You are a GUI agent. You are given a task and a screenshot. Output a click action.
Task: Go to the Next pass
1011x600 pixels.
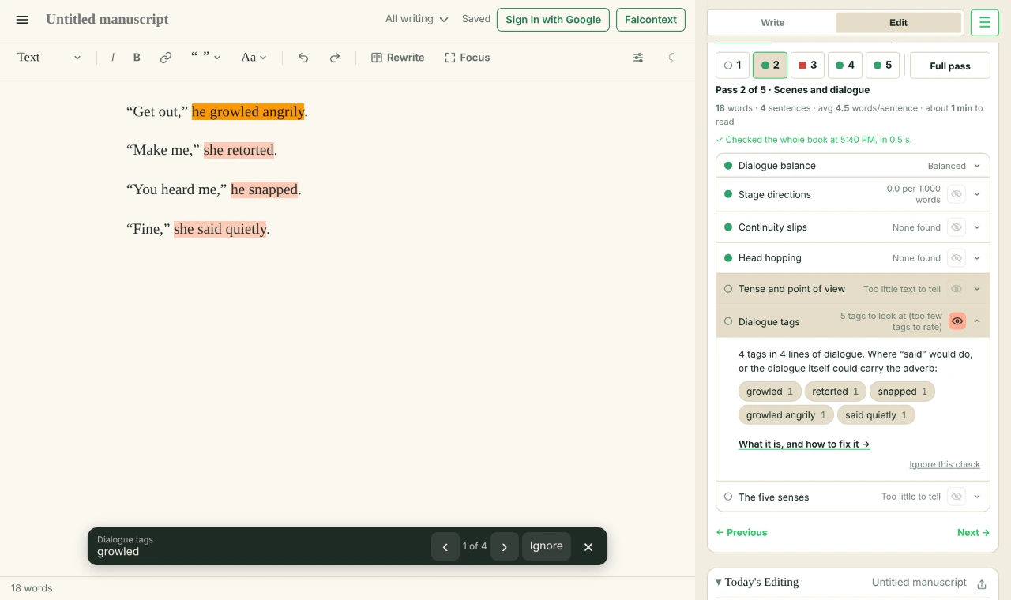click(x=973, y=533)
